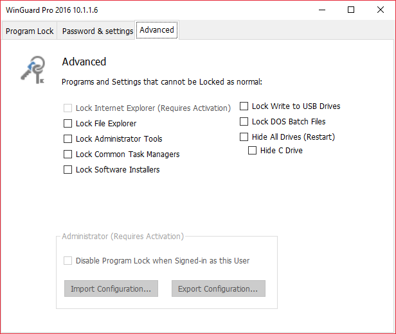
Task: Close the WinGuard Pro window
Action: click(x=380, y=10)
